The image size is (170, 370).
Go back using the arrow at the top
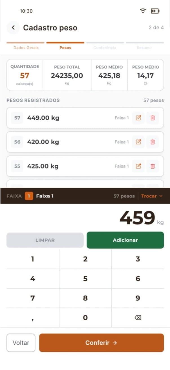(13, 27)
